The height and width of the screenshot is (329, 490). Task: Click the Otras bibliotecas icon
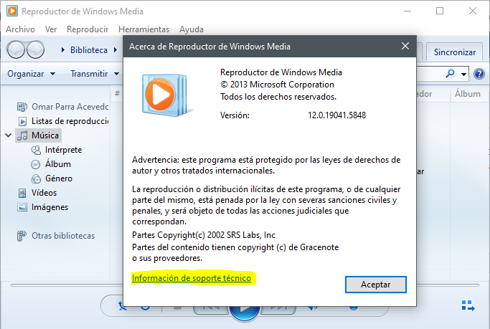click(22, 236)
